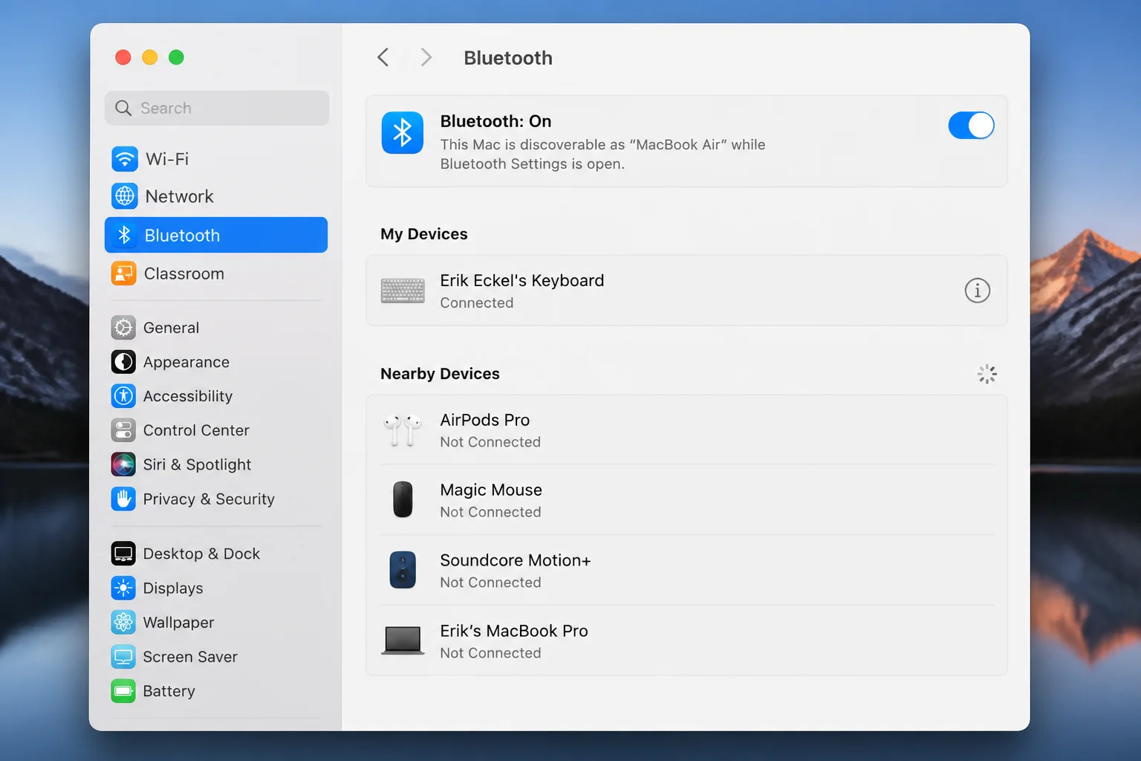Click the Displays sun icon
The image size is (1141, 761).
tap(123, 588)
